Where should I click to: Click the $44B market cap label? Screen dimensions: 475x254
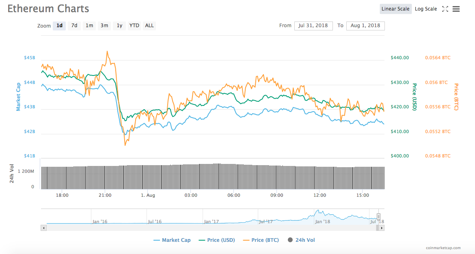tap(29, 82)
